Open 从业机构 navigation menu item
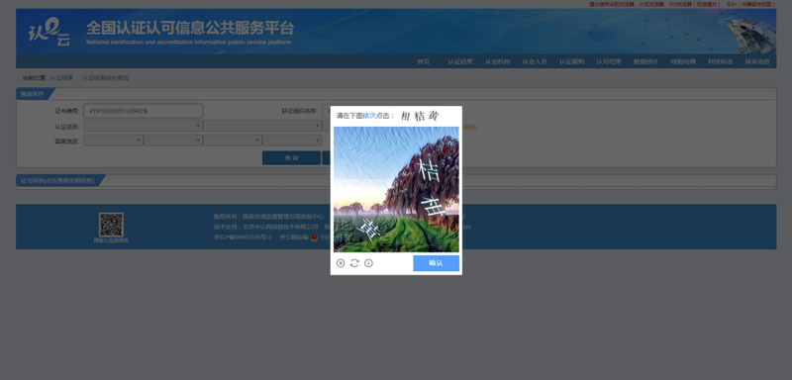Image resolution: width=792 pixels, height=380 pixels. click(498, 61)
